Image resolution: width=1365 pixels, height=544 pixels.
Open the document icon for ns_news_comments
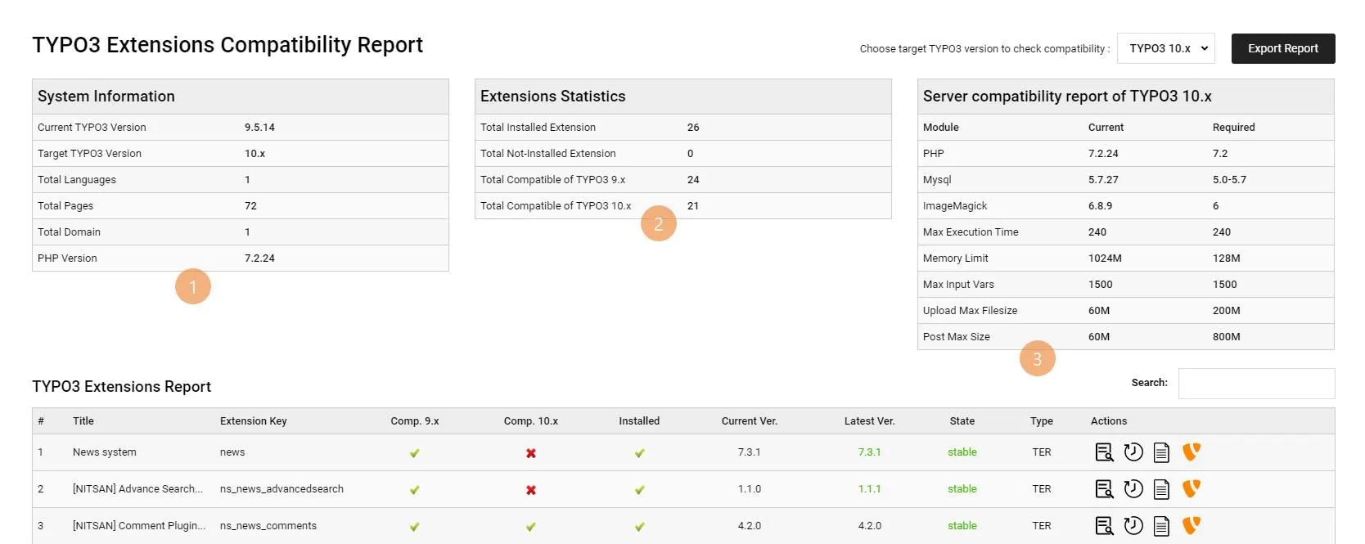tap(1161, 526)
